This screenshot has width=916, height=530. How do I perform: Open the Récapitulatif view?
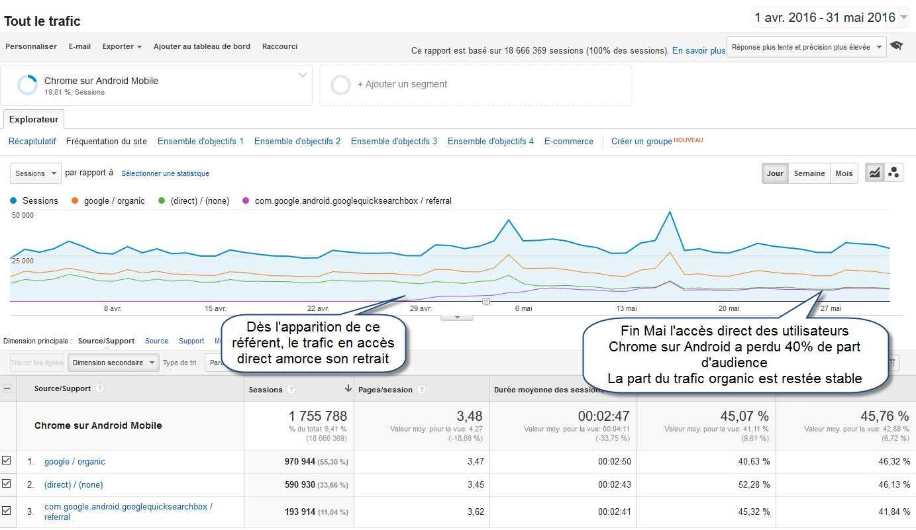coord(32,141)
